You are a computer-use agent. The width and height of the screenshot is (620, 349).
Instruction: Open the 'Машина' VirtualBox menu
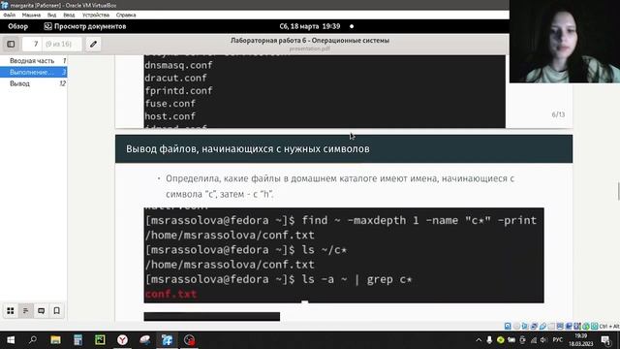click(31, 16)
